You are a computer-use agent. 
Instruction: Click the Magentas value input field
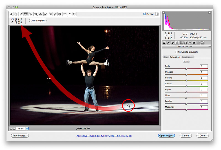tap(204, 107)
